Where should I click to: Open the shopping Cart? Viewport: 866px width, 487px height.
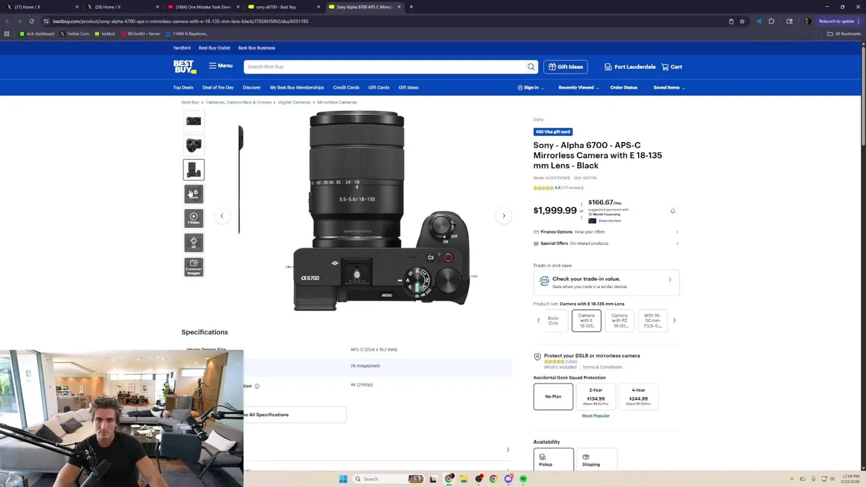click(672, 67)
